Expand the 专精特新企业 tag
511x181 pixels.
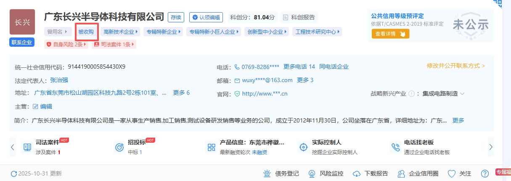(164, 32)
